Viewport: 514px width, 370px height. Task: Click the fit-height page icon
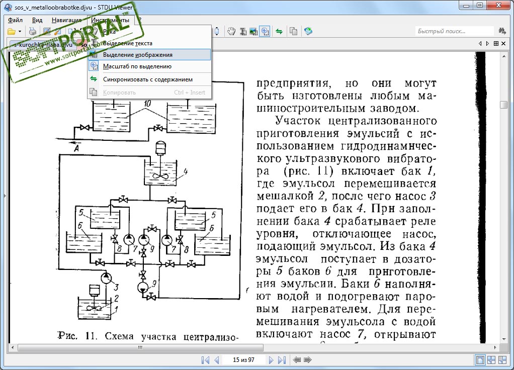[x=217, y=32]
